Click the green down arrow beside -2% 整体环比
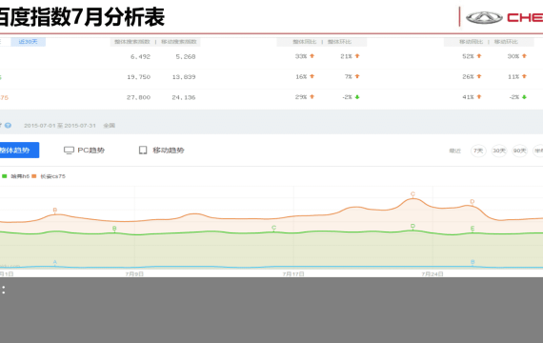This screenshot has width=543, height=343. 357,97
